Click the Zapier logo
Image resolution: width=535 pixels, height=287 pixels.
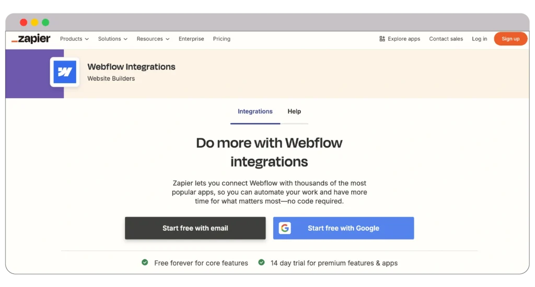pos(31,39)
